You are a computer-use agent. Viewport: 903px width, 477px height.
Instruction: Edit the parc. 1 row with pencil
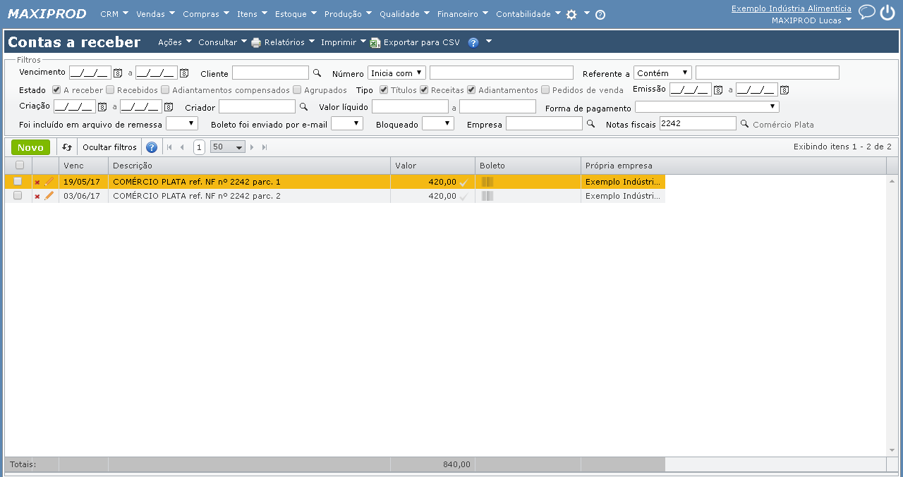point(49,182)
